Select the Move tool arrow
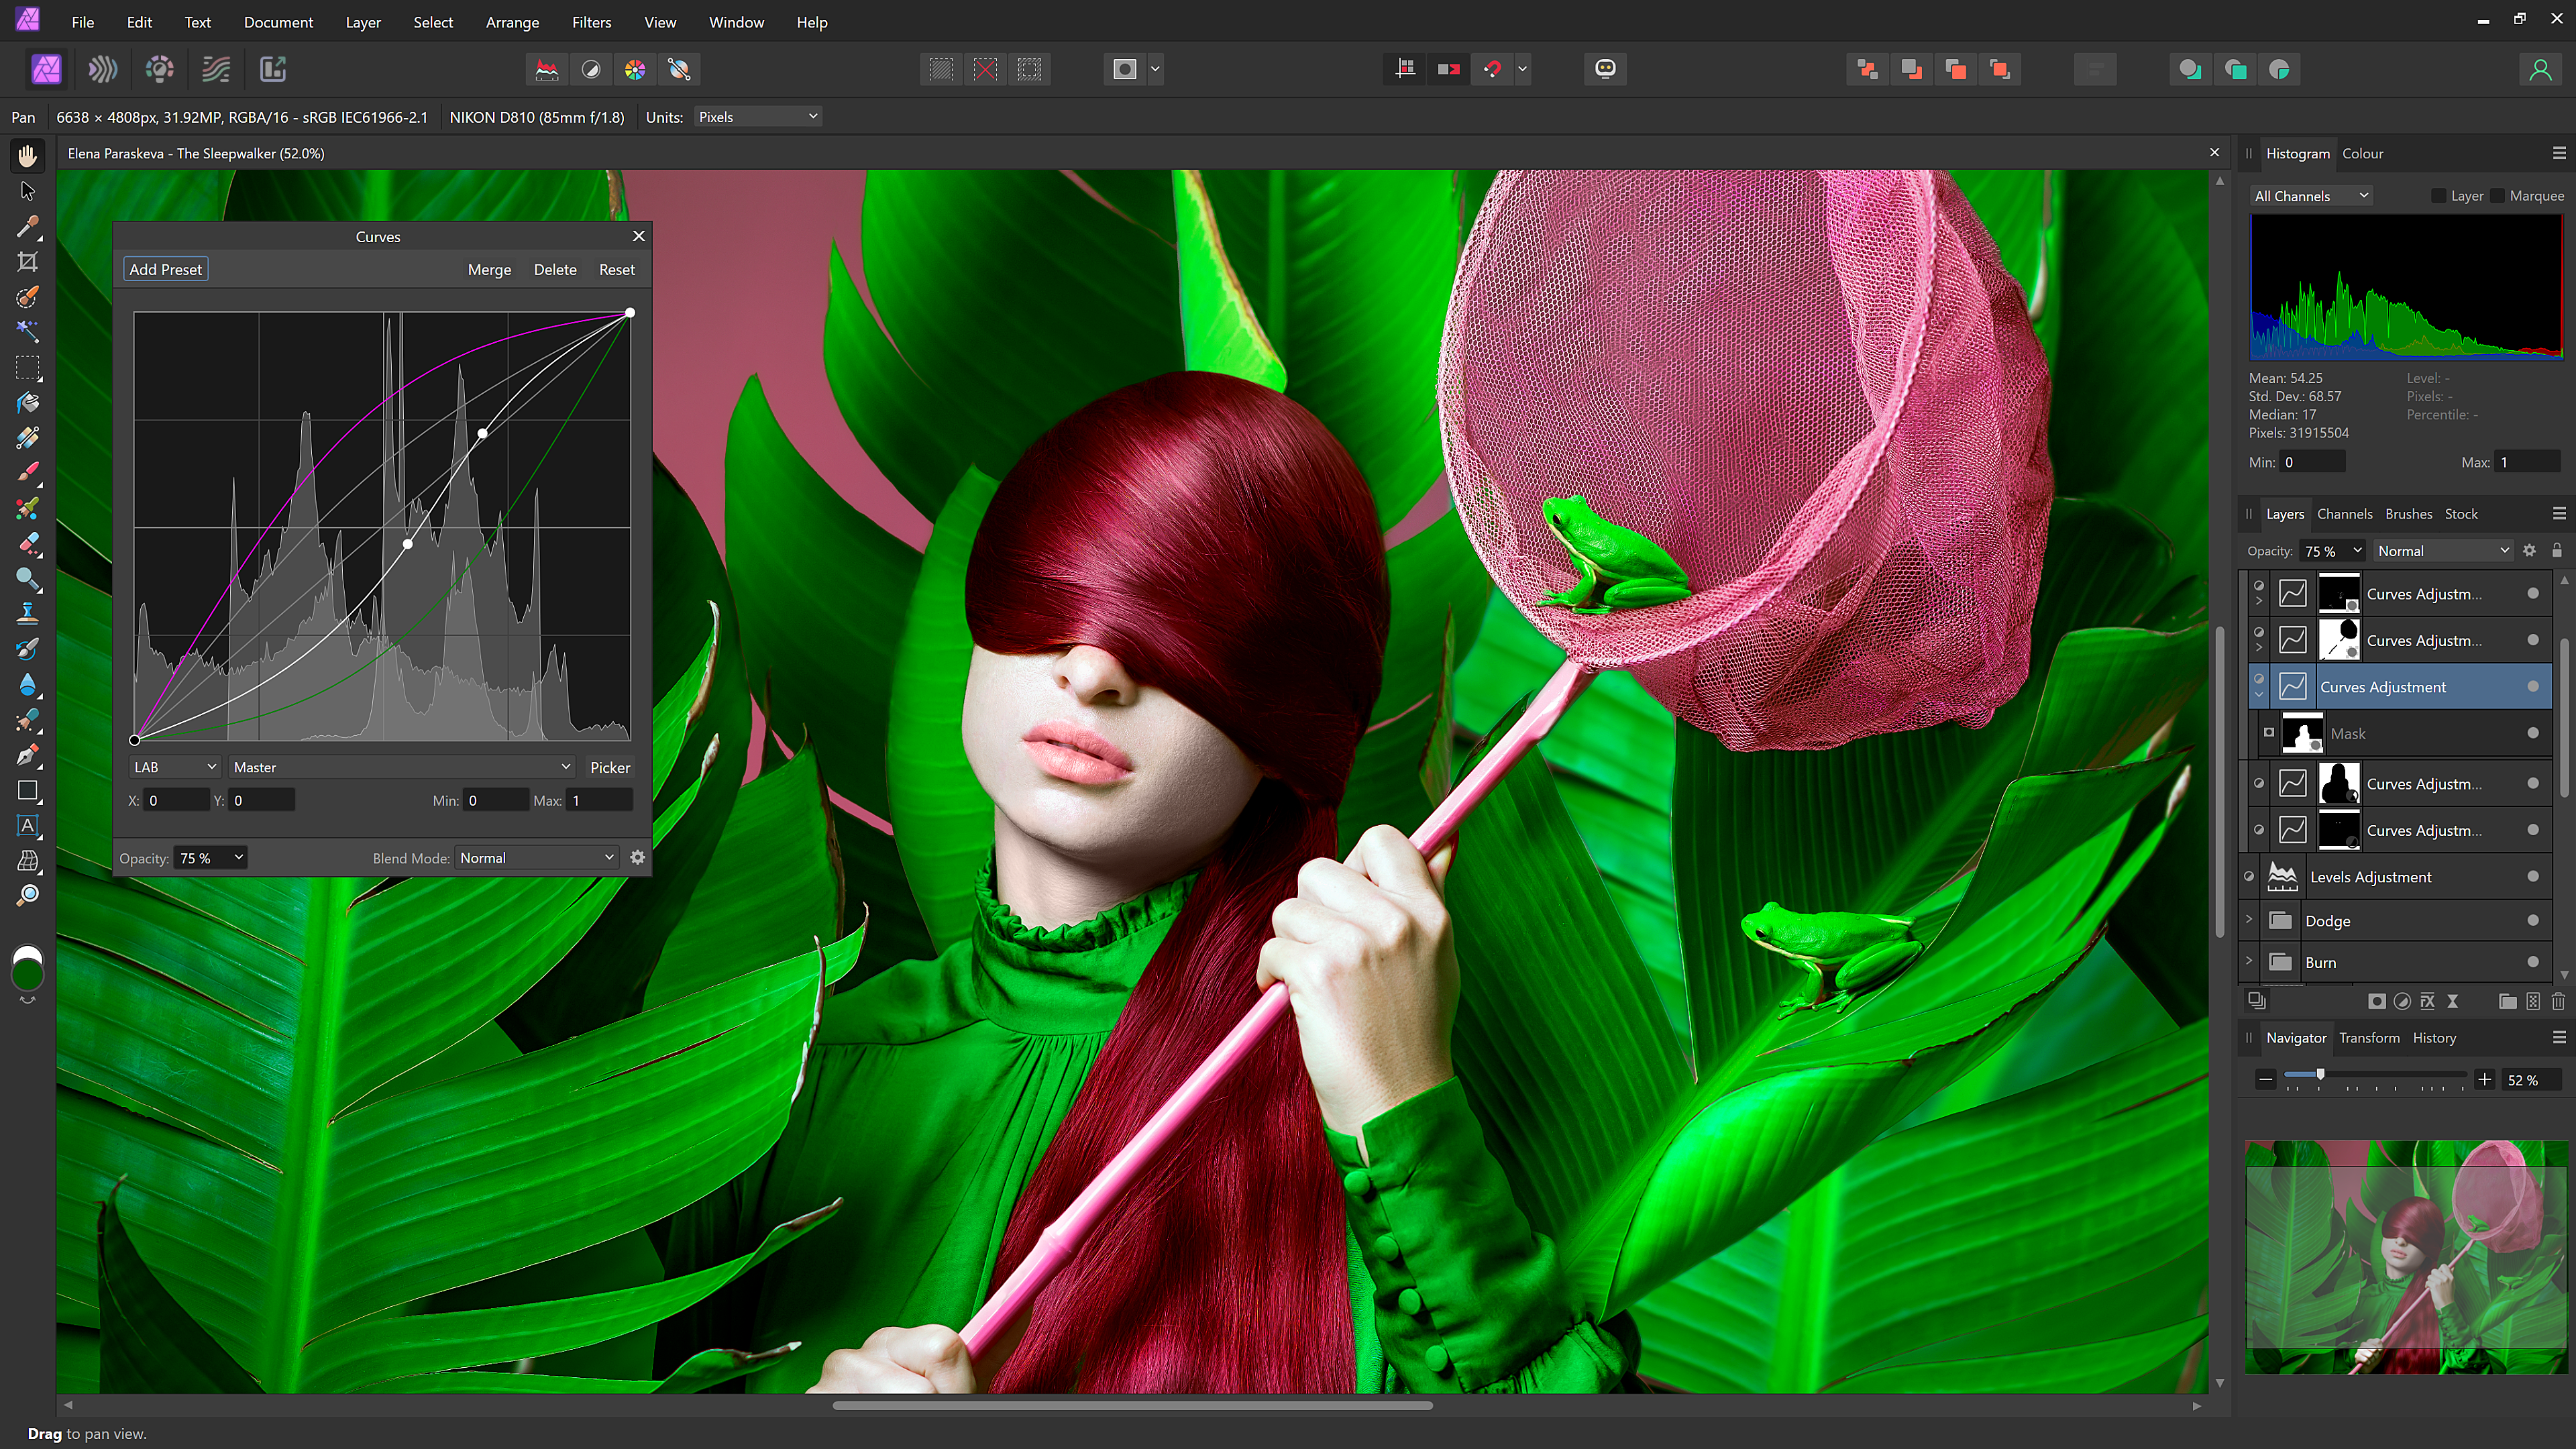 (x=27, y=191)
